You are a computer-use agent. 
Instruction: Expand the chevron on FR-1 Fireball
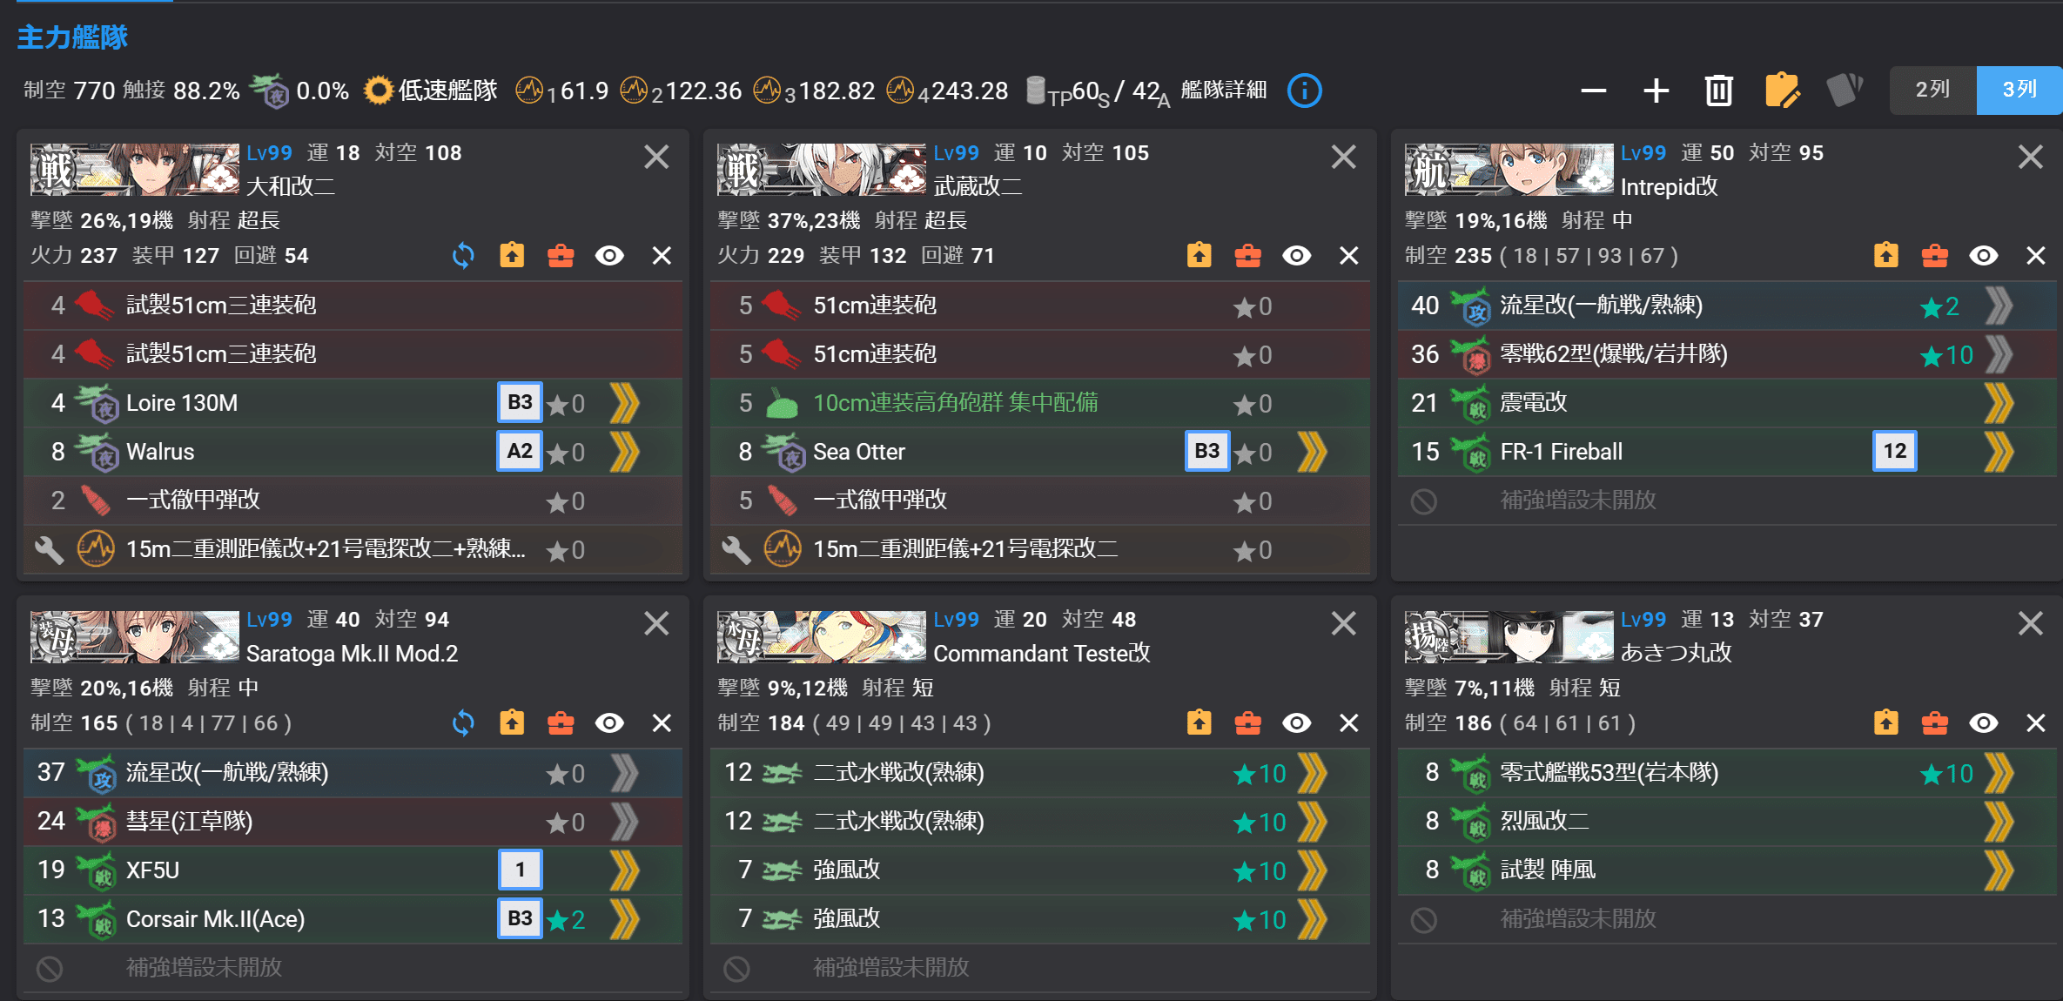pos(1999,451)
